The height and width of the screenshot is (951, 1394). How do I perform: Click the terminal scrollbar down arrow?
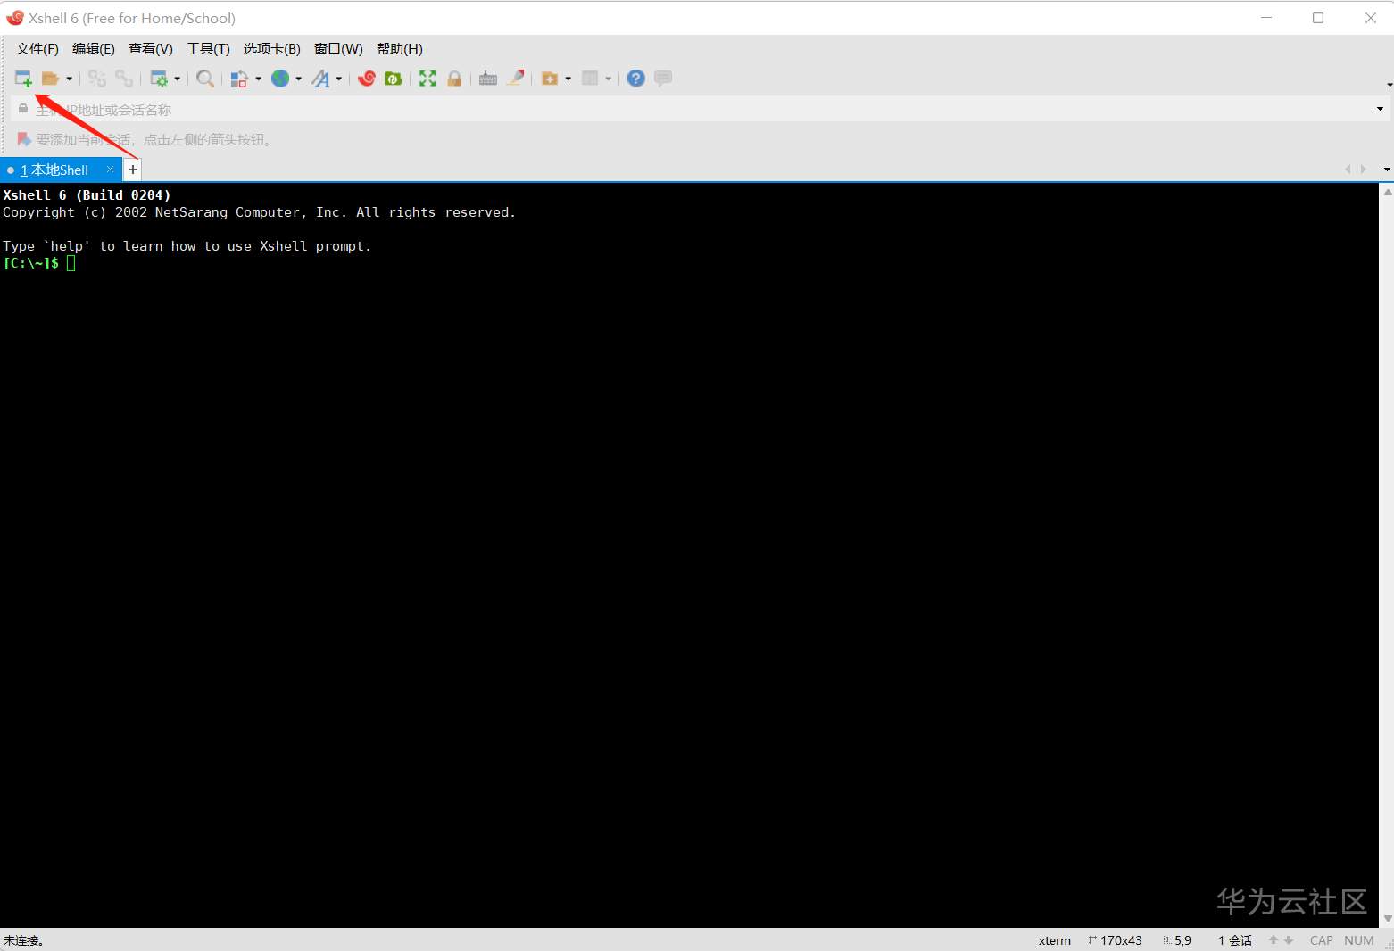pos(1387,919)
